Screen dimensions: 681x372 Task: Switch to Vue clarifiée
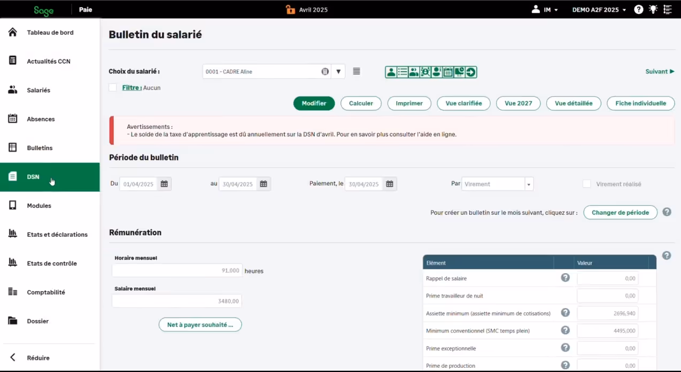tap(463, 103)
